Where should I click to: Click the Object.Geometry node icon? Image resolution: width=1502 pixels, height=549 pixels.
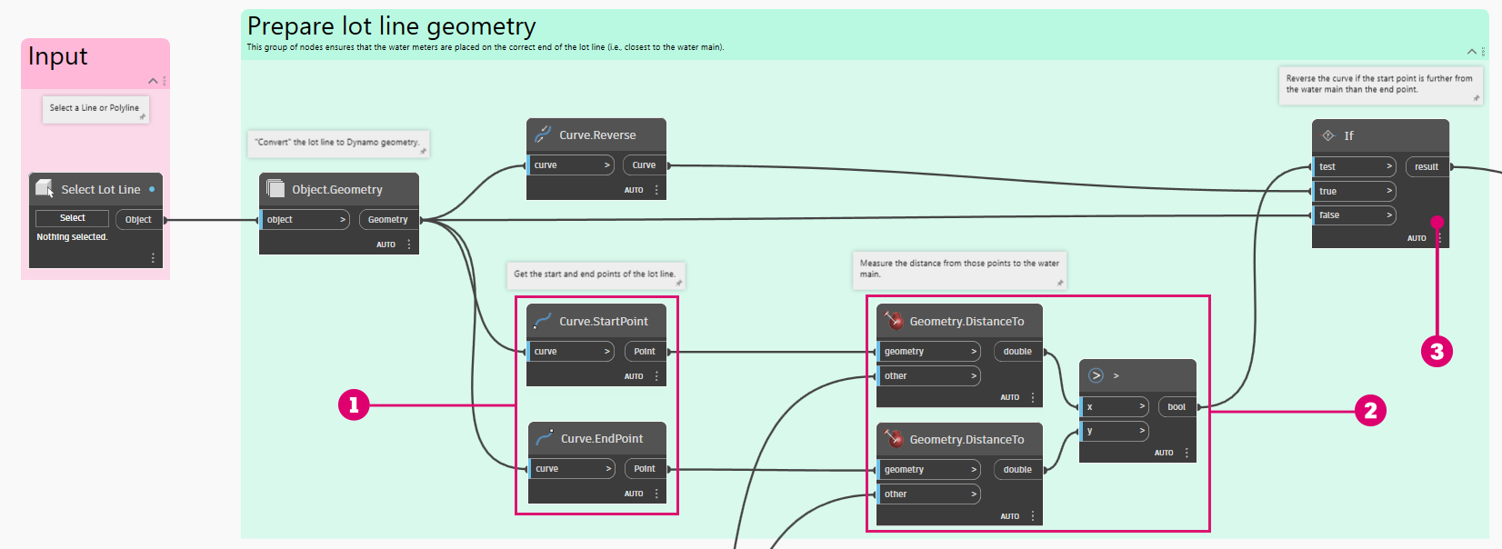[275, 188]
